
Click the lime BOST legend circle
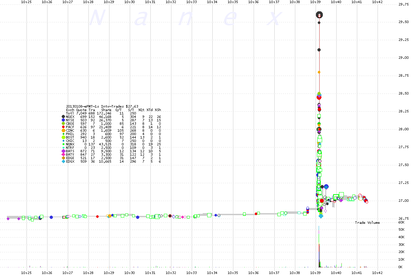[63, 137]
